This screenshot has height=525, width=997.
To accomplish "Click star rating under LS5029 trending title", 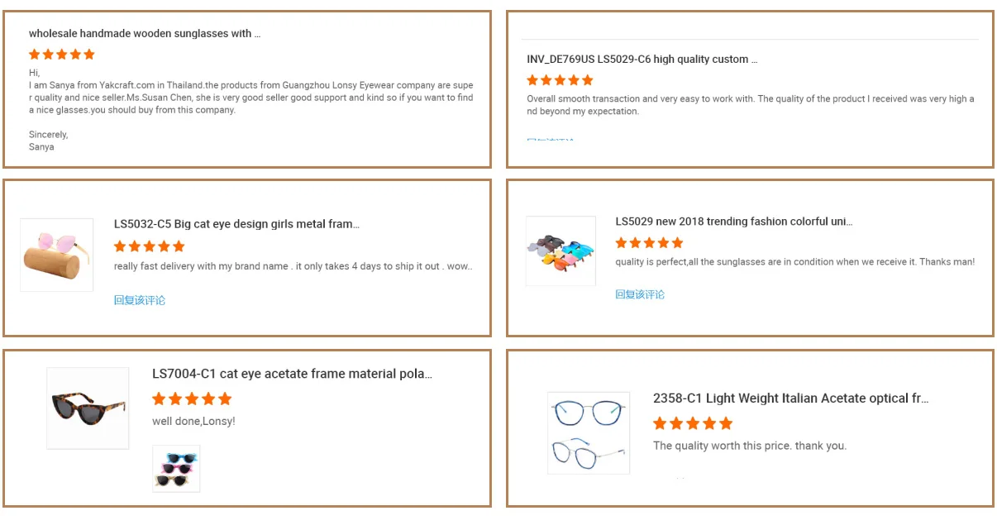I will click(x=649, y=243).
